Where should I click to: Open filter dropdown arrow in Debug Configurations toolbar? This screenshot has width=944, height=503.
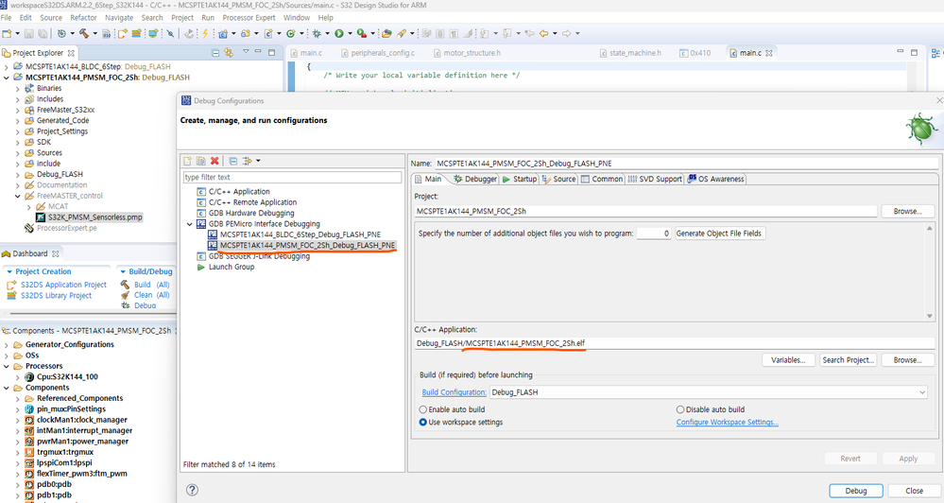pyautogui.click(x=258, y=161)
